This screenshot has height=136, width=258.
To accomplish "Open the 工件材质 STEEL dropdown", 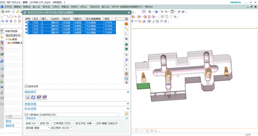I will pos(69,123).
